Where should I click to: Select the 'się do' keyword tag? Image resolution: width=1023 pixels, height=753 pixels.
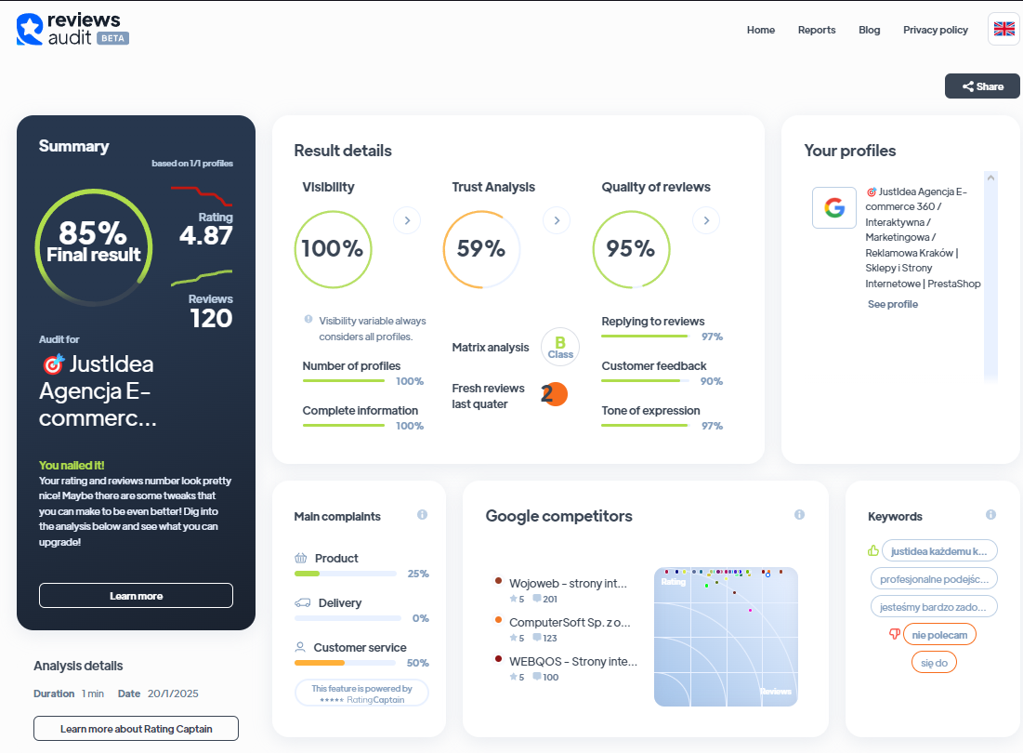pos(934,662)
